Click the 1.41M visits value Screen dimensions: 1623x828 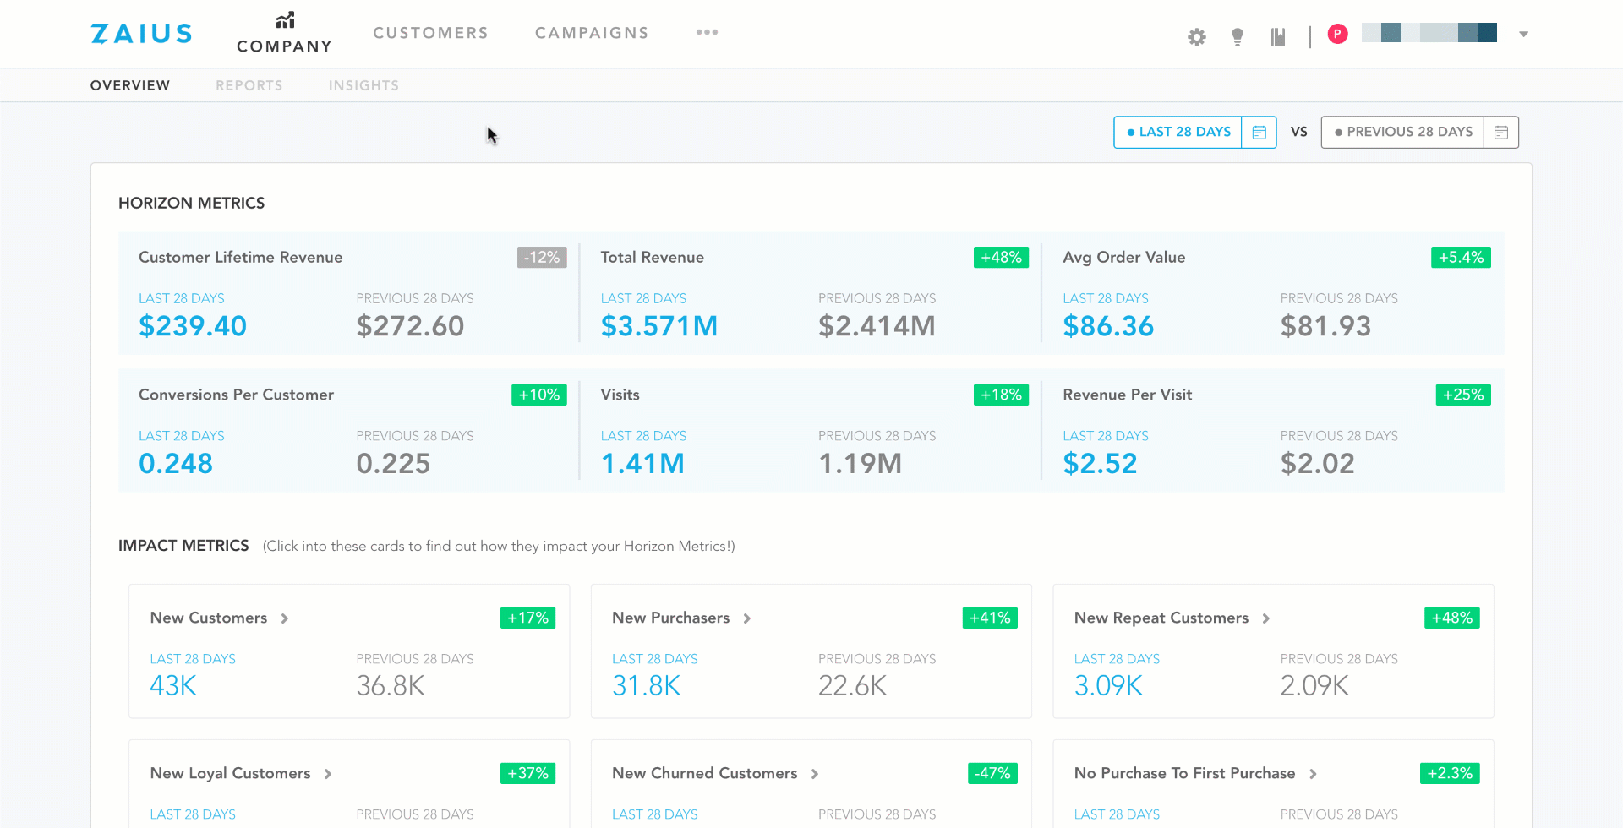pos(642,464)
